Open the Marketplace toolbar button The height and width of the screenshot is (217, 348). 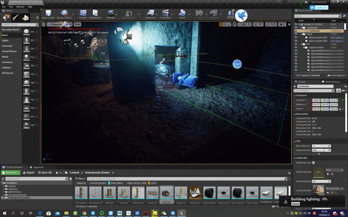pyautogui.click(x=95, y=14)
